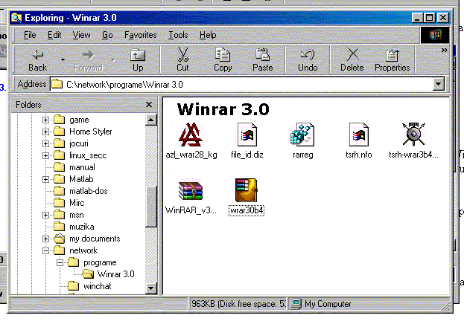
Task: Click the Undo toolbar icon
Action: point(308,59)
